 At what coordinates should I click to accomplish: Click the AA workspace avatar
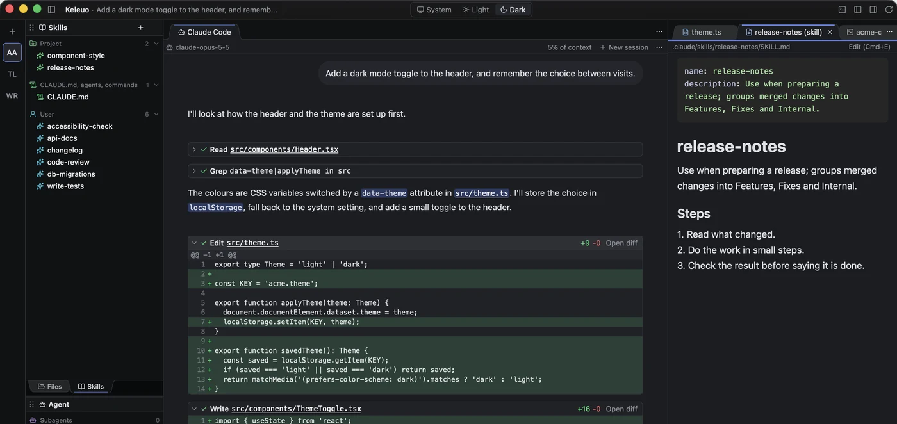12,53
